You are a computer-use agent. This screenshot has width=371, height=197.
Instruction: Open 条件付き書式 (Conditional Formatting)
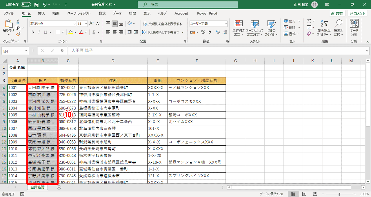(238, 28)
